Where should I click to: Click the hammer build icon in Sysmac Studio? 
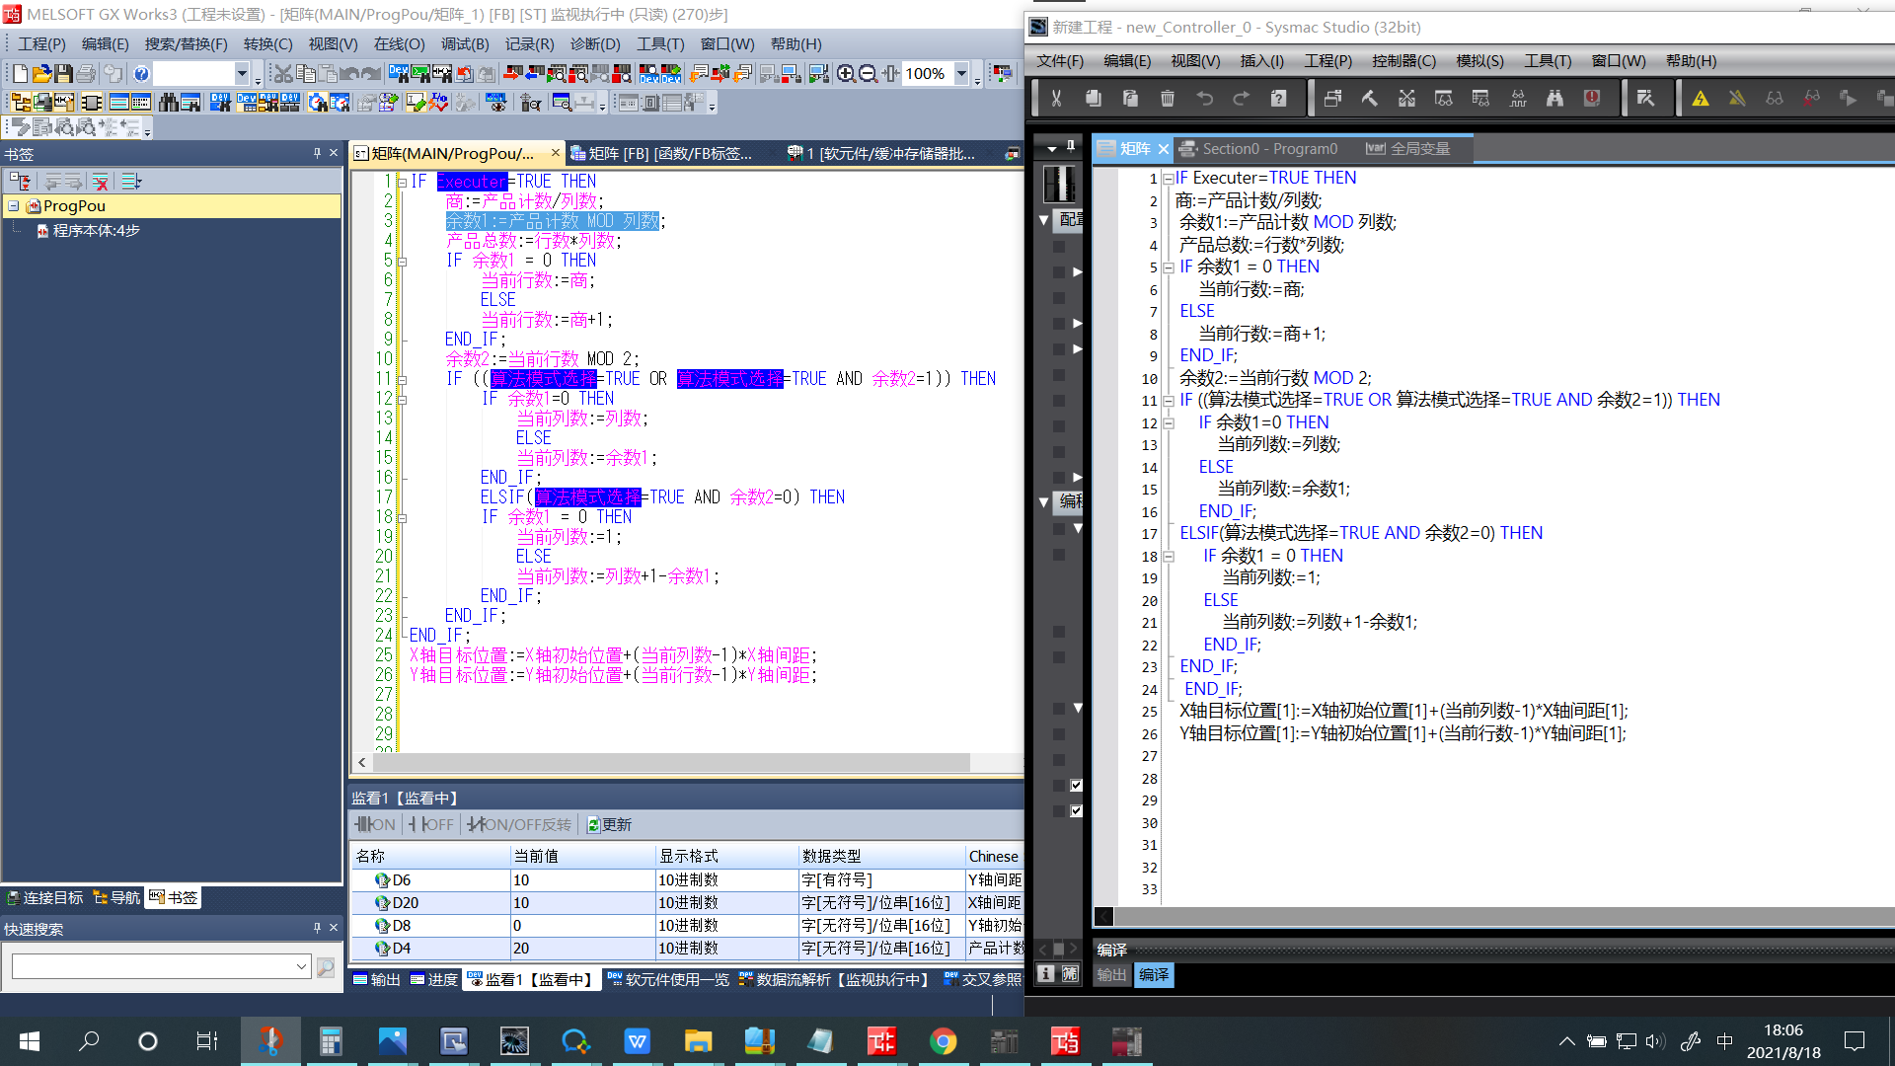(x=1370, y=98)
